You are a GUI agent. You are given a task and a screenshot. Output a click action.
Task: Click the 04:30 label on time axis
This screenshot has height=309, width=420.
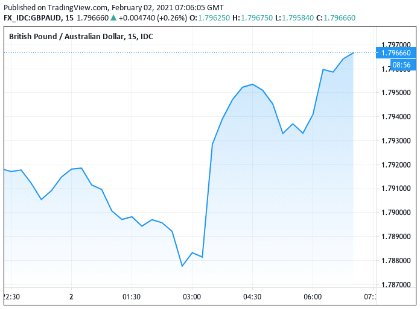tap(252, 297)
